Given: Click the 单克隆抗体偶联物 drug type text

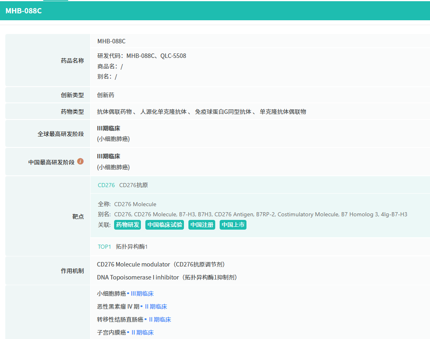Looking at the screenshot, I should (283, 112).
